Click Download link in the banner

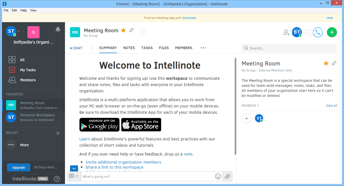tap(189, 18)
